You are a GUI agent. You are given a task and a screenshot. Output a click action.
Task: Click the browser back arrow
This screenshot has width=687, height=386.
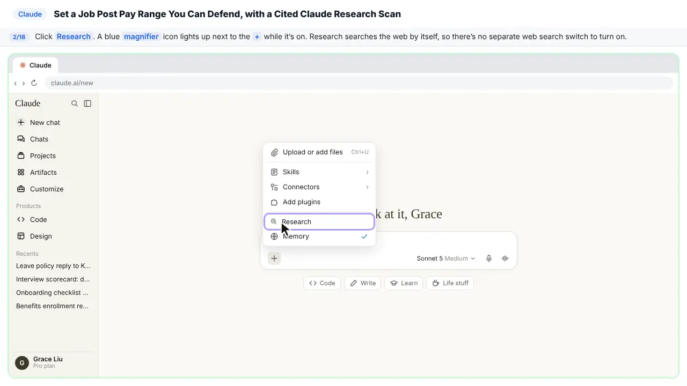16,83
